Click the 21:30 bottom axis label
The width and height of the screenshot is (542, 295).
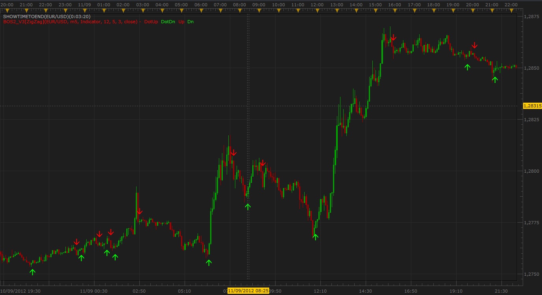click(x=501, y=291)
